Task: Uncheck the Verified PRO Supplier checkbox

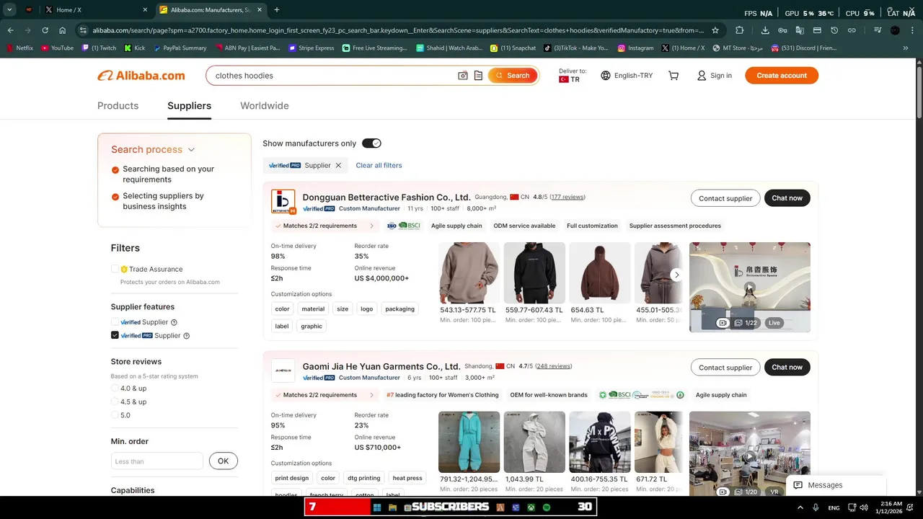Action: [x=115, y=335]
